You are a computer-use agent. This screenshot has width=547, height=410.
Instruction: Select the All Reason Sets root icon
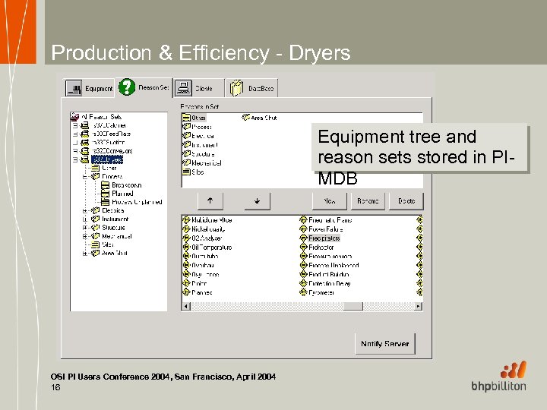click(x=74, y=117)
